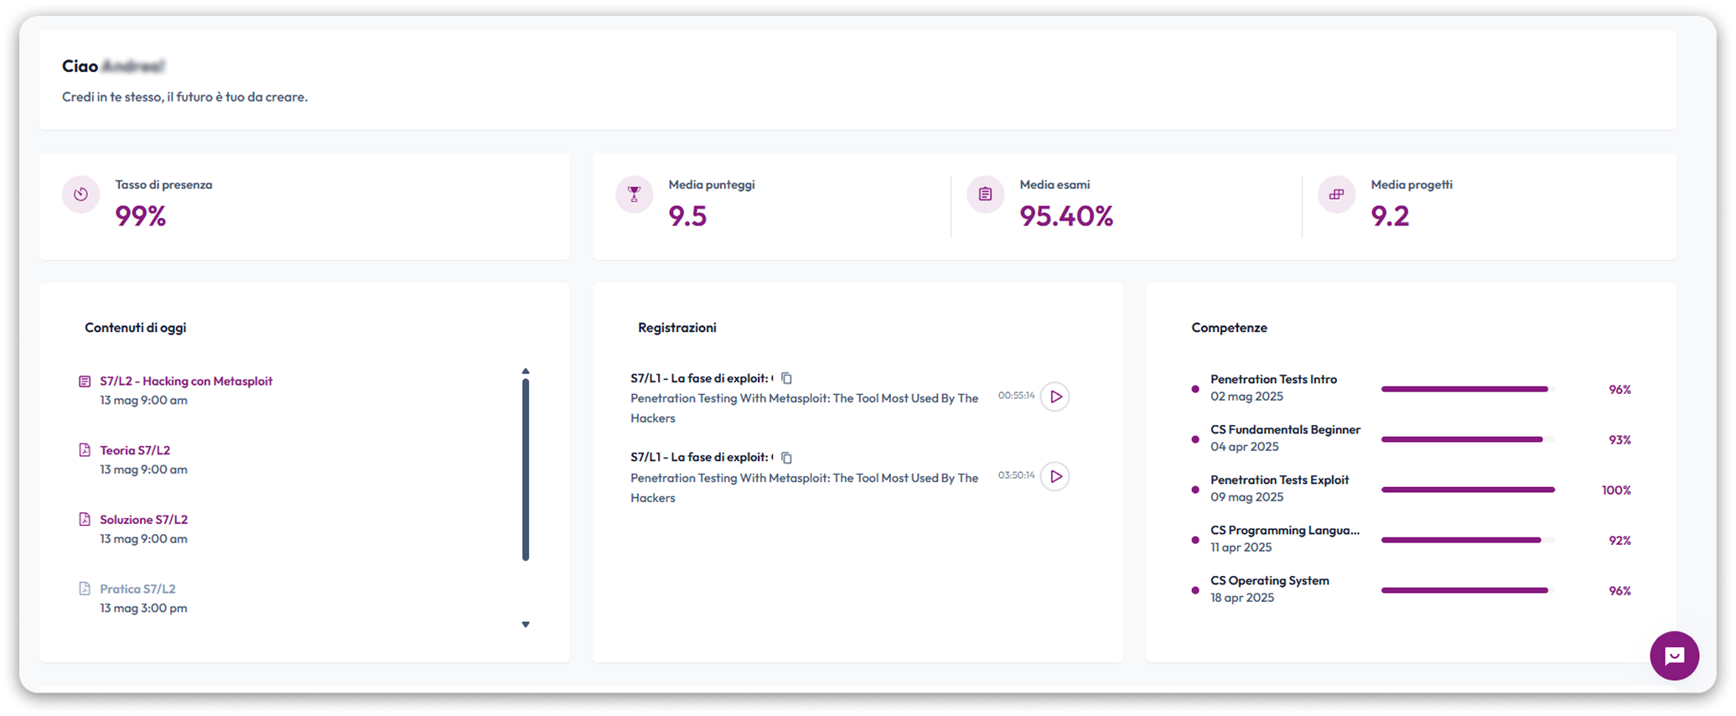Click the scroll up arrow in Contenuti di oggi
The width and height of the screenshot is (1736, 716).
click(x=526, y=371)
